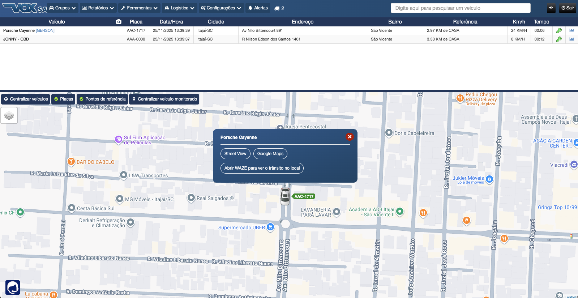Click Abrir WAZE traffic button

coord(262,168)
